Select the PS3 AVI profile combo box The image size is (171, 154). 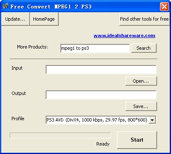coord(101,120)
